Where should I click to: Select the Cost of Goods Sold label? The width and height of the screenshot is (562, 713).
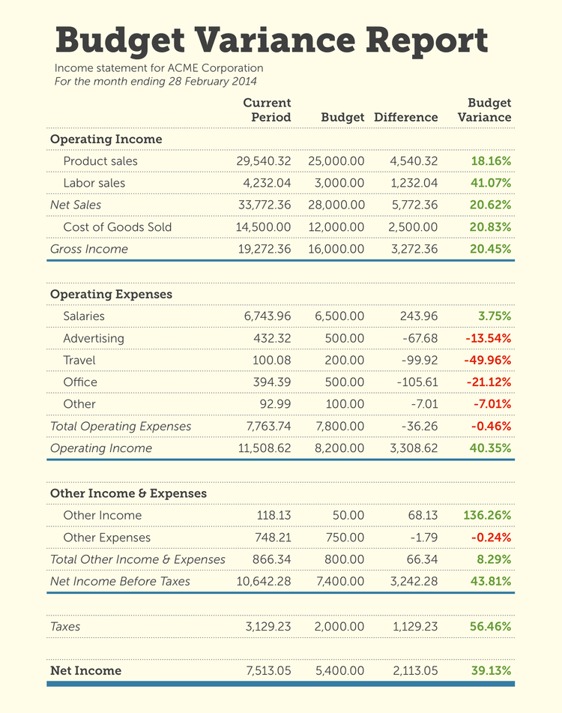pos(118,227)
